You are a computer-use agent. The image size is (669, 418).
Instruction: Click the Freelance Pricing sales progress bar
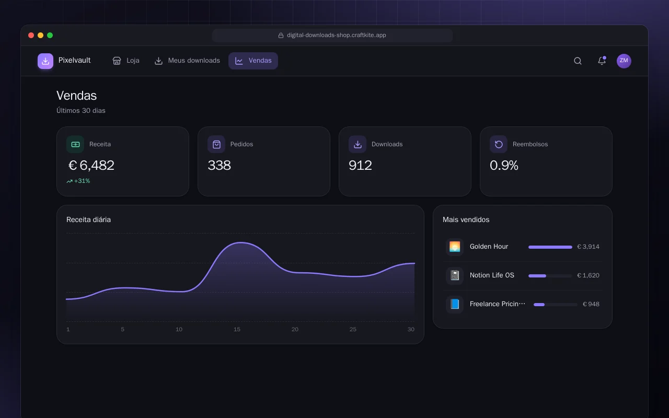coord(556,304)
